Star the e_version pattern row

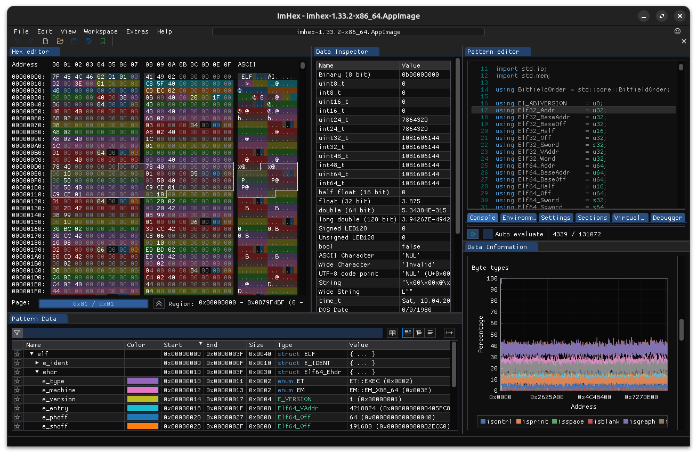click(x=18, y=399)
